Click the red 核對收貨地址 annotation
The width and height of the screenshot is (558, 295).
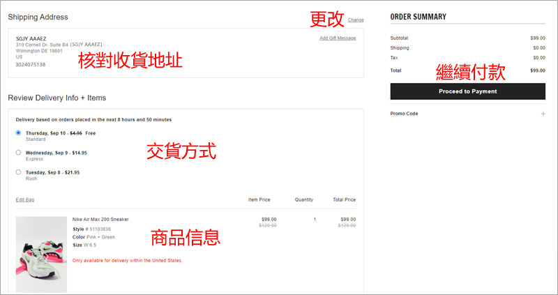pos(131,61)
